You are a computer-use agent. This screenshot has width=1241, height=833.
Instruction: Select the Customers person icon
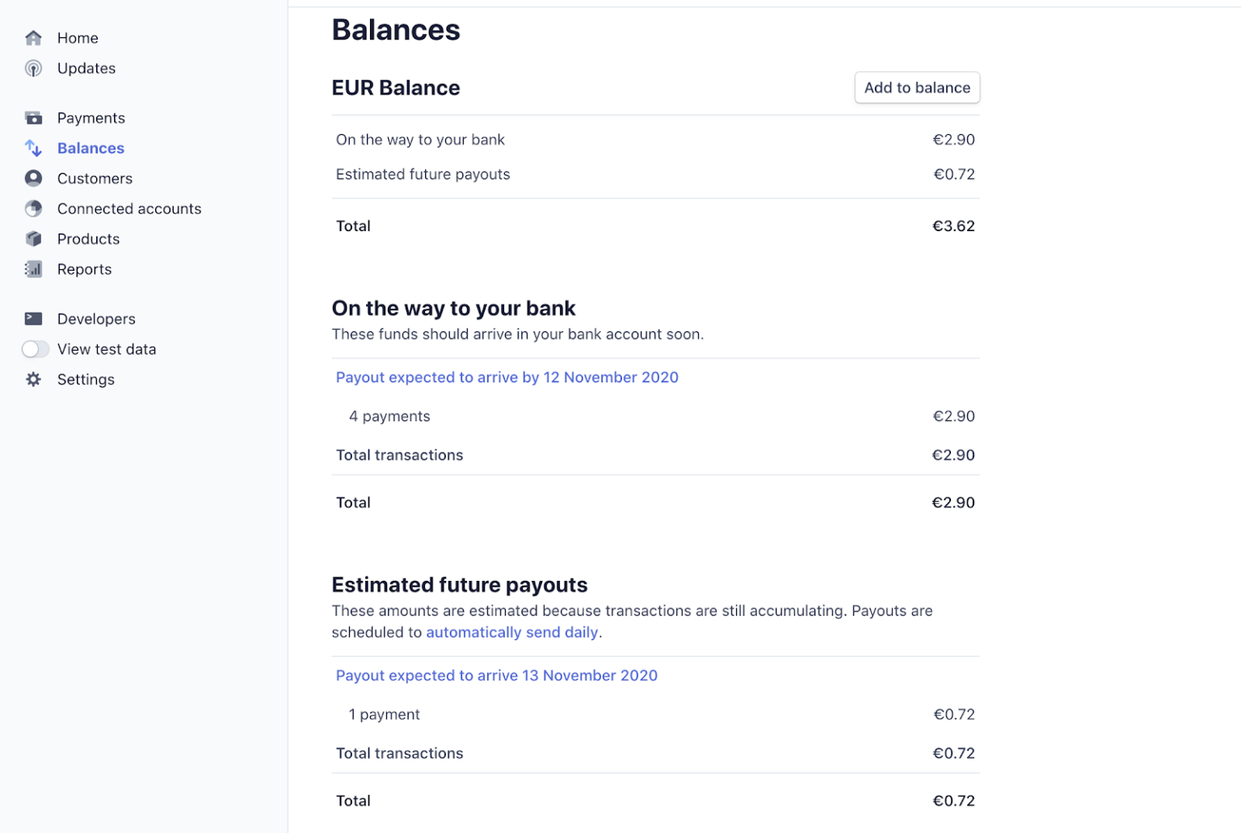click(33, 178)
